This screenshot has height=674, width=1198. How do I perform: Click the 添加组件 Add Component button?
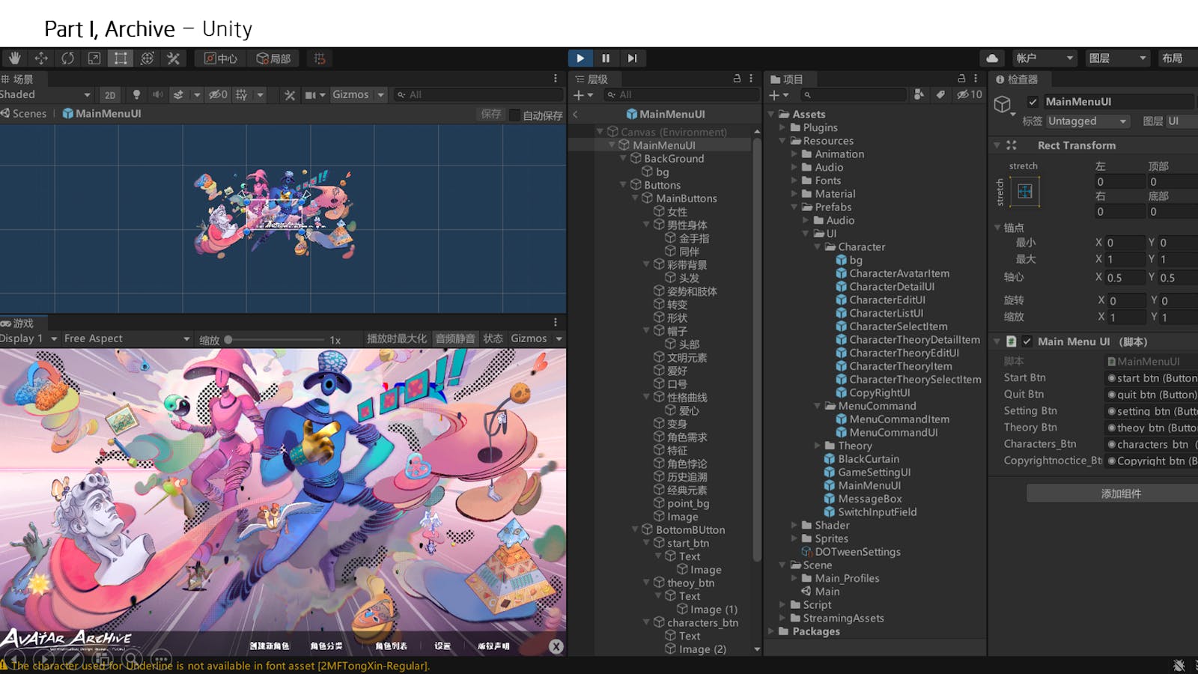pyautogui.click(x=1120, y=494)
